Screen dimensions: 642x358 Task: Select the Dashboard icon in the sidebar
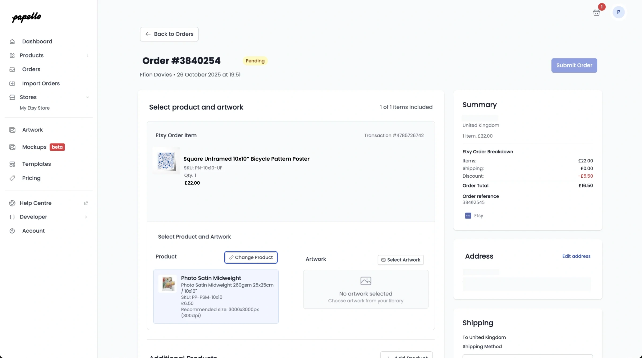point(12,41)
